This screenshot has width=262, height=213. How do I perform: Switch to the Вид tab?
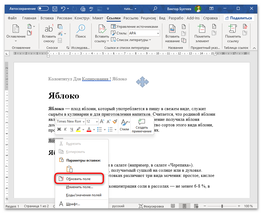162,18
